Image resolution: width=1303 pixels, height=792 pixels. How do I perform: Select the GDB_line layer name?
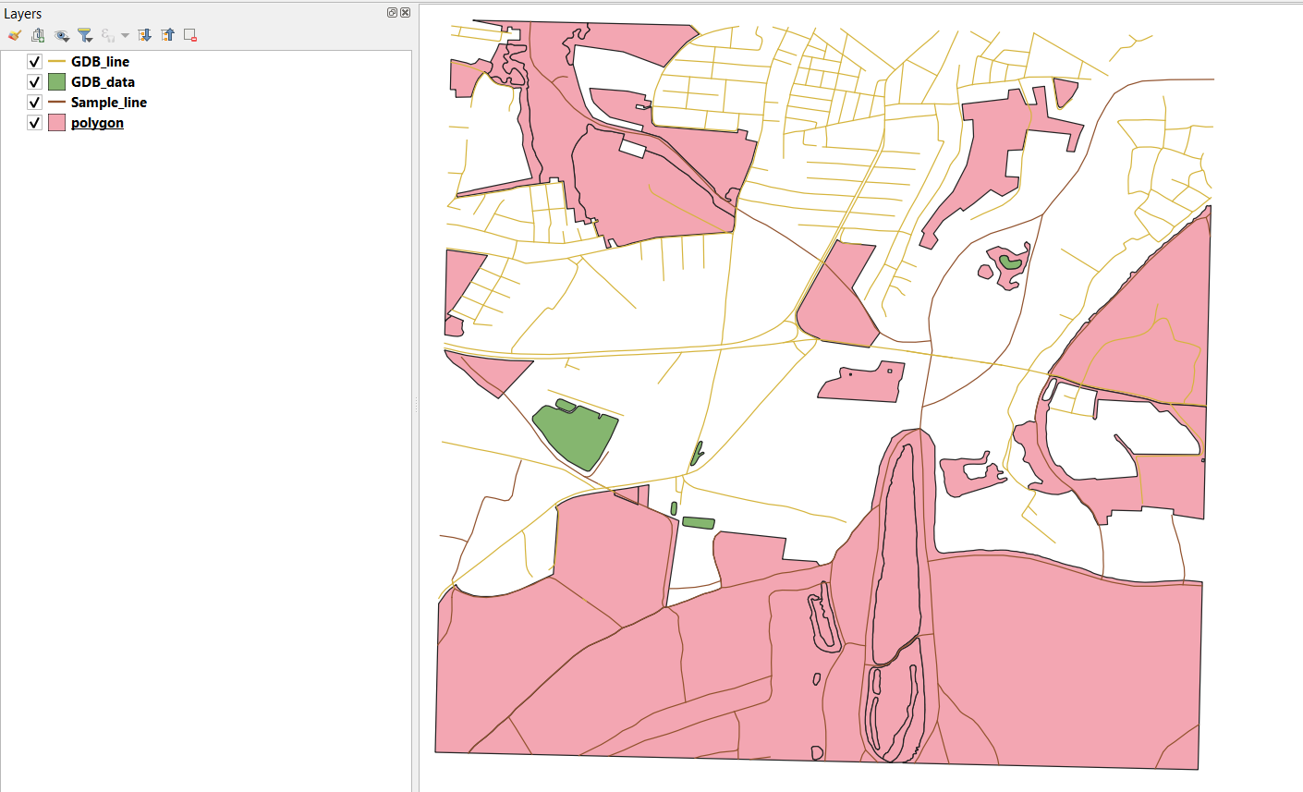tap(100, 62)
